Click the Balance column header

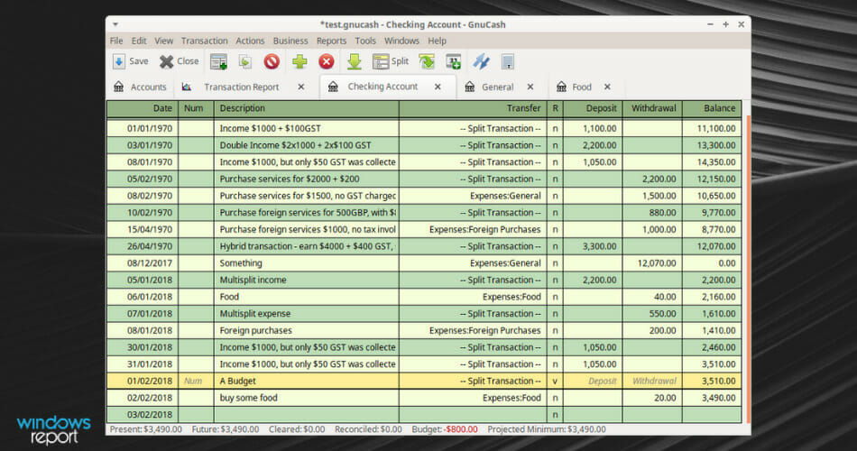tap(712, 108)
